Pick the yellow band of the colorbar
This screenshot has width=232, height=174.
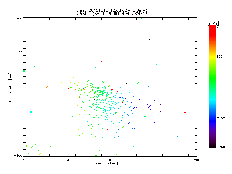point(212,57)
